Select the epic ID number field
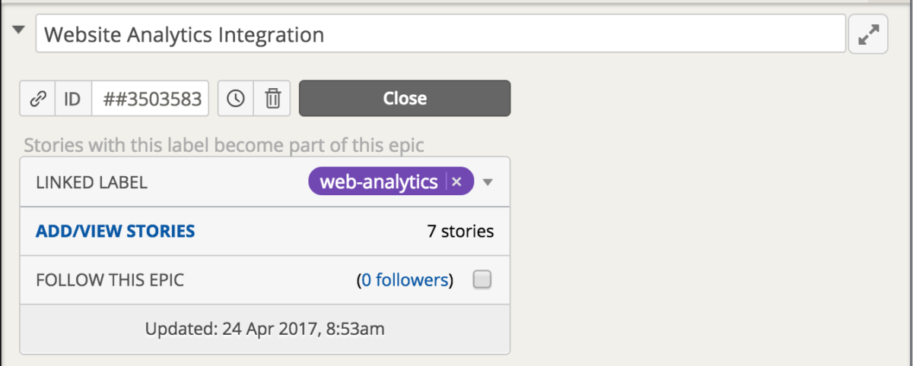This screenshot has height=366, width=913. tap(150, 99)
